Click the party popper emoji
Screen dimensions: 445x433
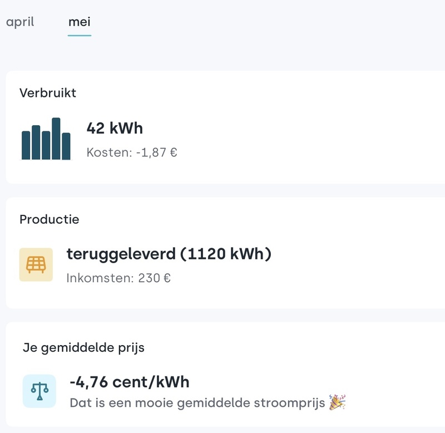tap(337, 402)
